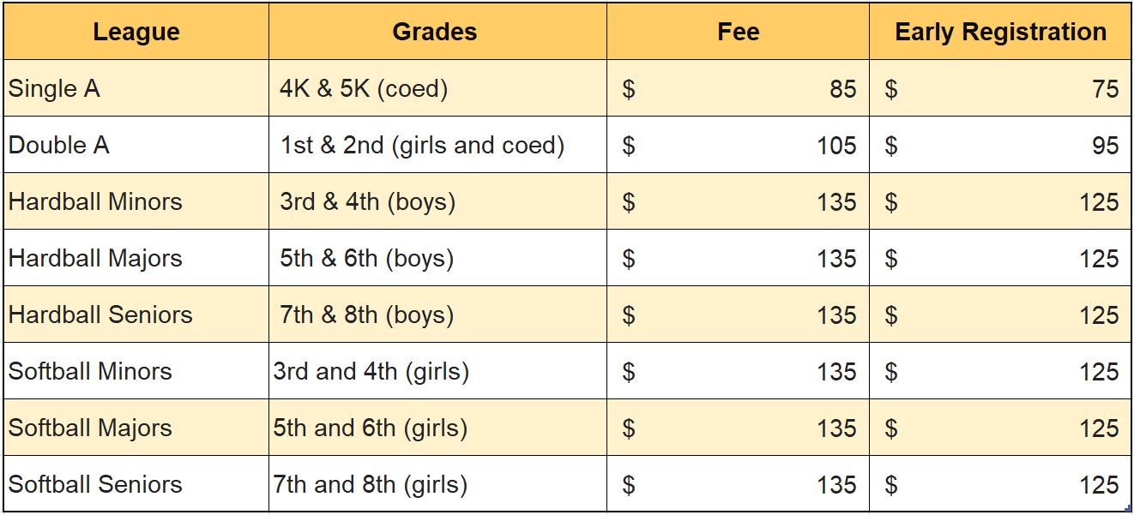Click the Softball Majors cell

tap(136, 428)
